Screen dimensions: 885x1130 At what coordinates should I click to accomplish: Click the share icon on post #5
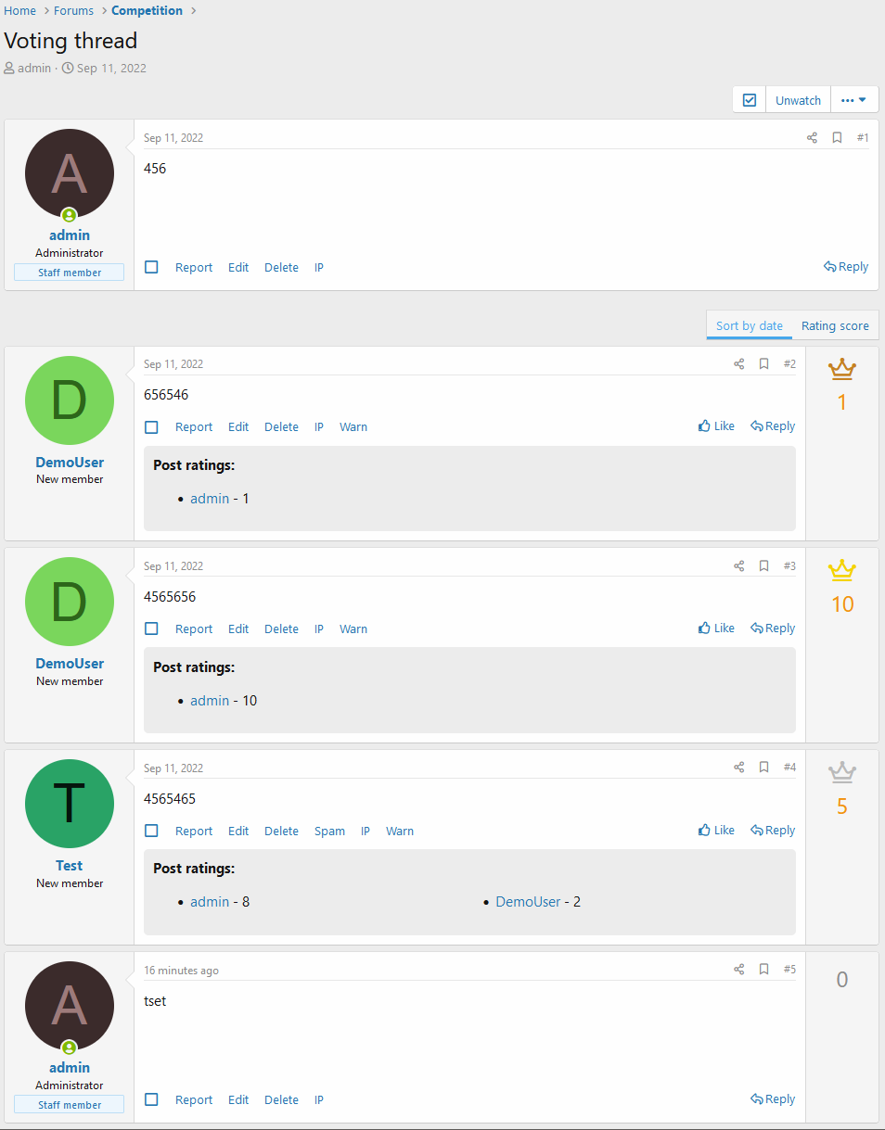click(739, 970)
